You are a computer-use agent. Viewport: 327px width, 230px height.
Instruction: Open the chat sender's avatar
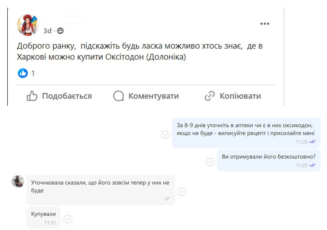tap(18, 181)
